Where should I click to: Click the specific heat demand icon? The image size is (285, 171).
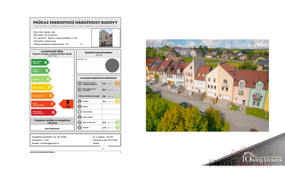tap(79, 90)
